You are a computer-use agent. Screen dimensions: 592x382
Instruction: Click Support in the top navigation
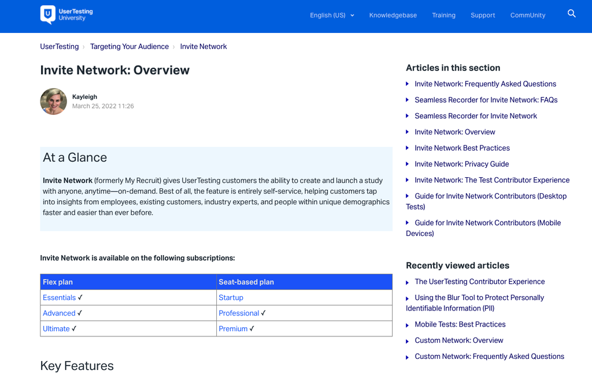[483, 16]
